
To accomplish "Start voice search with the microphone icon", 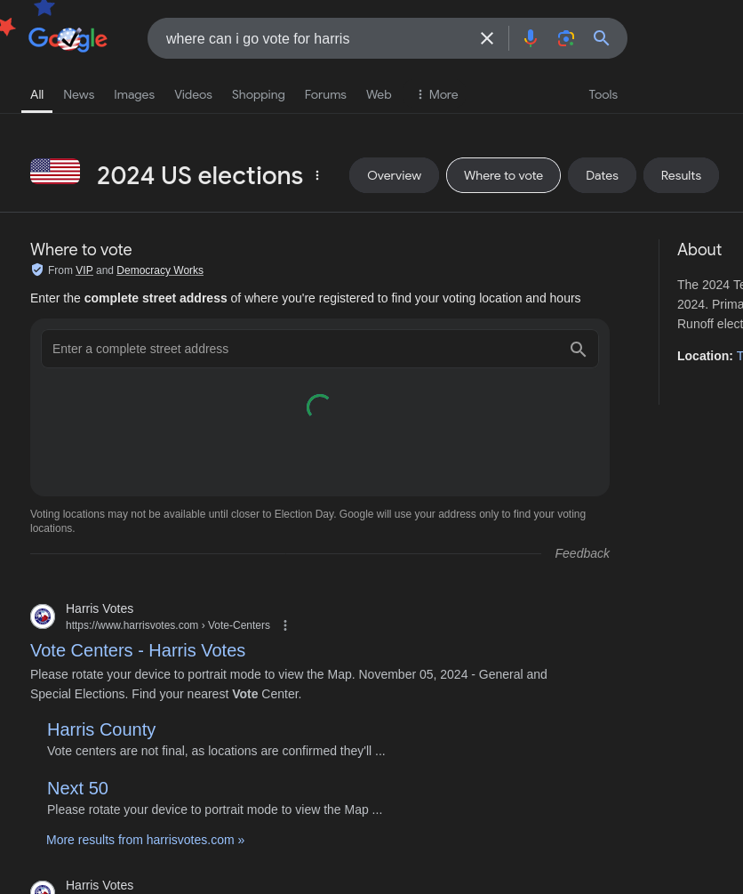I will point(531,38).
